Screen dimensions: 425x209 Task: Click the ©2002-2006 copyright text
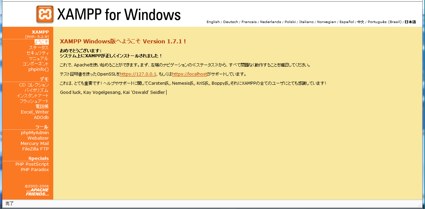[37, 186]
